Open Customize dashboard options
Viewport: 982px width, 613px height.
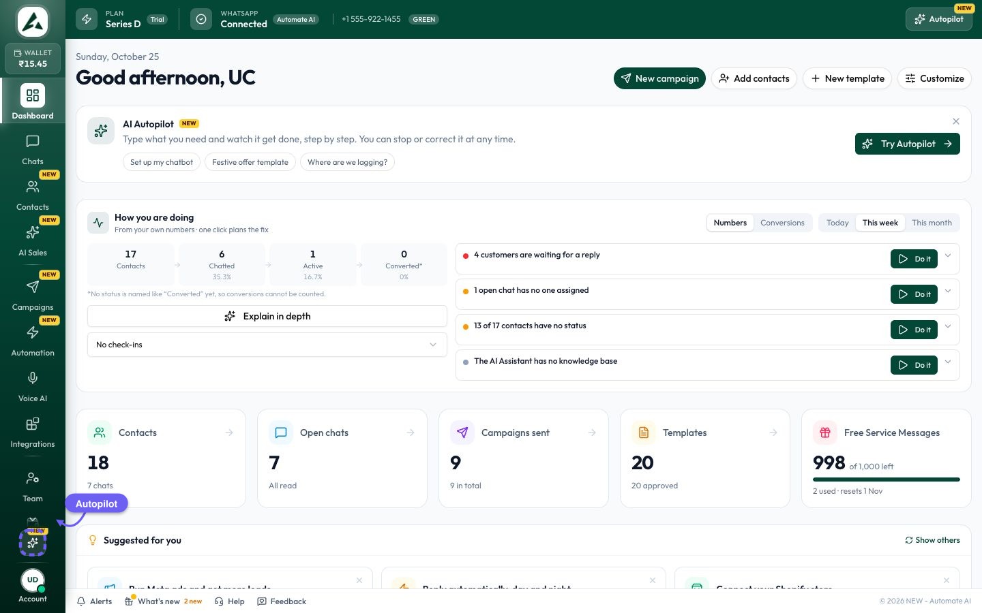point(934,78)
